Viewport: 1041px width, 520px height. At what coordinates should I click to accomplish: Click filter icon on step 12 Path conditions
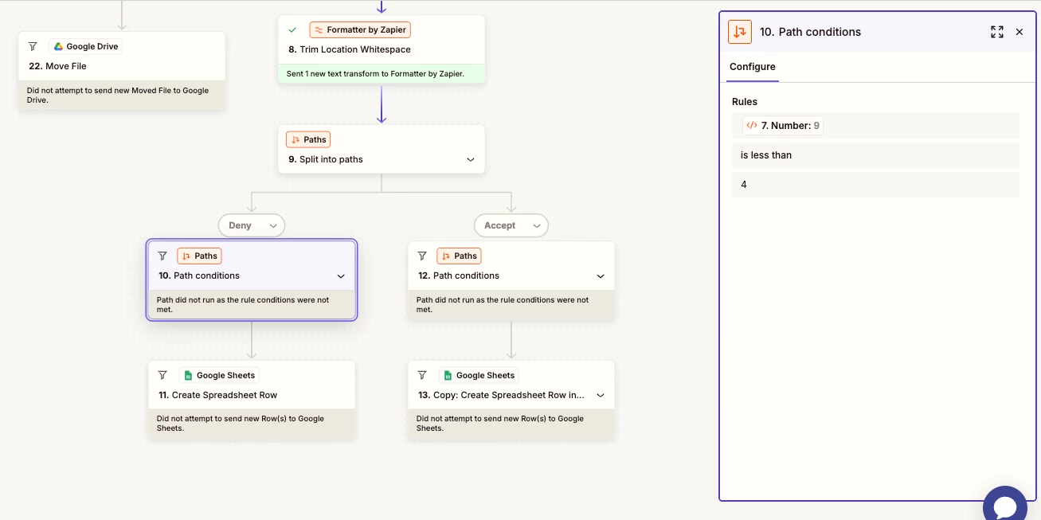pyautogui.click(x=422, y=256)
